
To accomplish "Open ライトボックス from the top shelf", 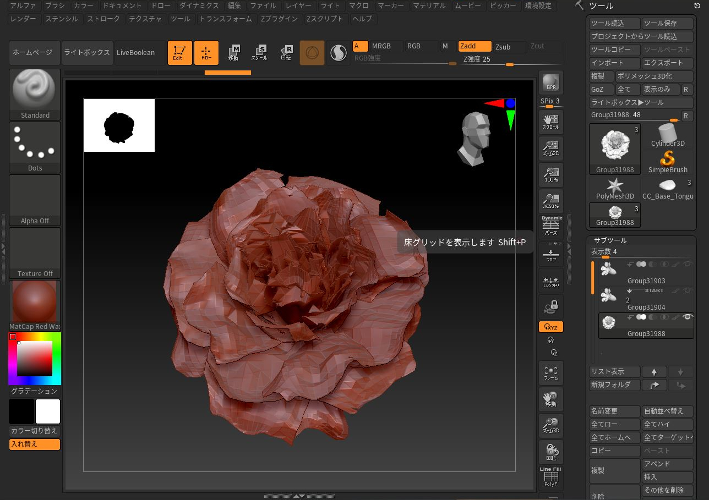I will [x=87, y=53].
